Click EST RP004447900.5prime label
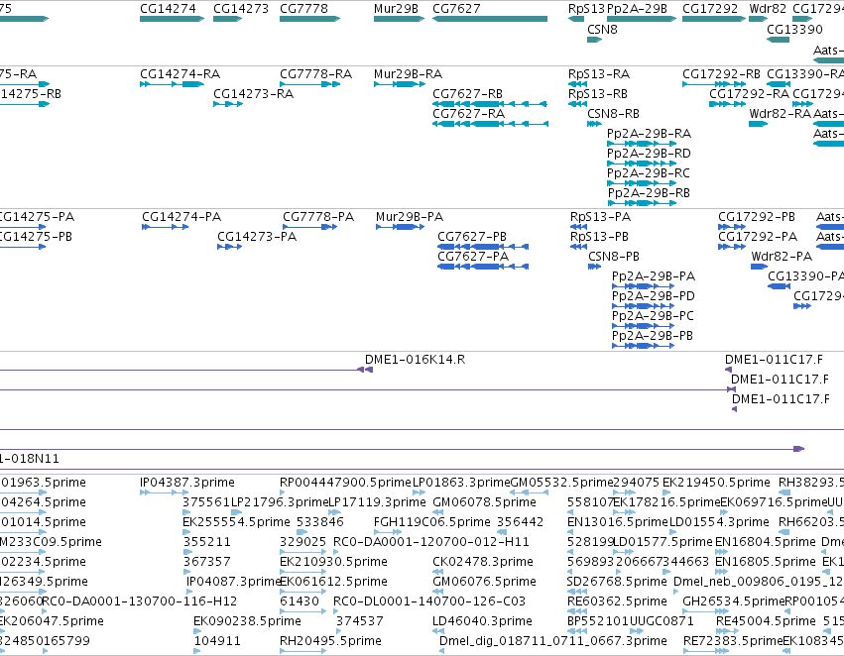844x656 pixels. [345, 483]
